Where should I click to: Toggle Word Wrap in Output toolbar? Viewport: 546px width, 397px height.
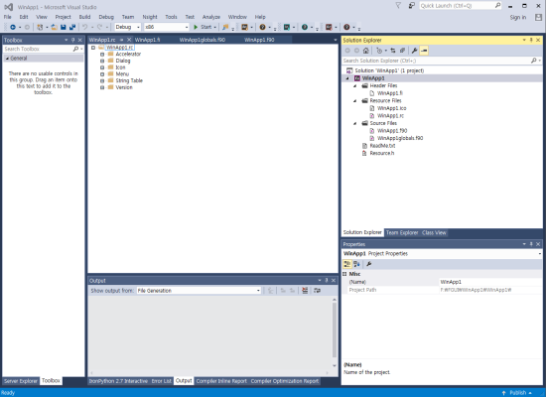[317, 291]
